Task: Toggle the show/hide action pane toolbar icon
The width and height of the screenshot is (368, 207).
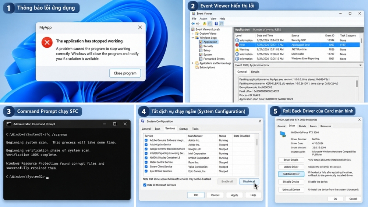Action: pos(221,24)
